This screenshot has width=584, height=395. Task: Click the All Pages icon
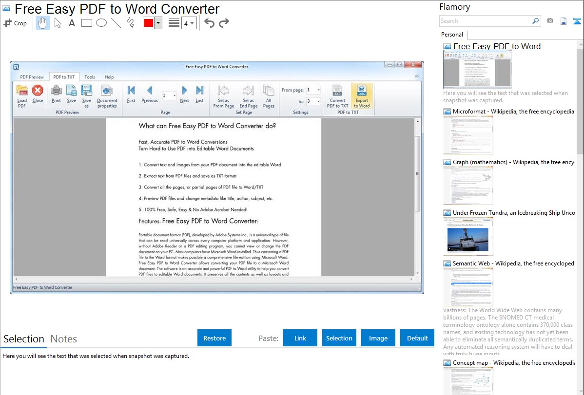click(x=269, y=96)
